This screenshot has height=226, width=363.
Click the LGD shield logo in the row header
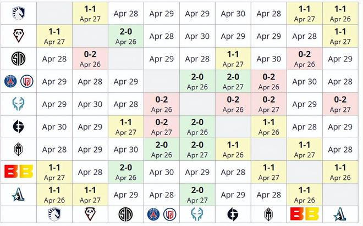pyautogui.click(x=26, y=81)
